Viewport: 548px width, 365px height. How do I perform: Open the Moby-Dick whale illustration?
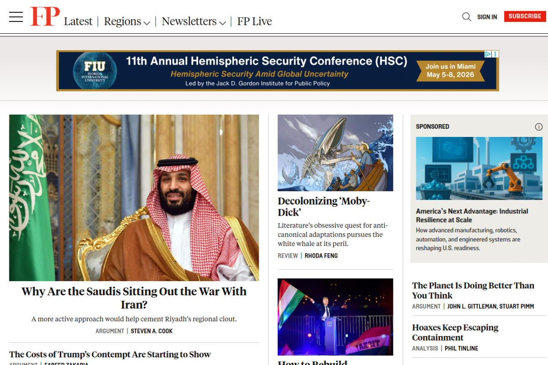tap(335, 153)
